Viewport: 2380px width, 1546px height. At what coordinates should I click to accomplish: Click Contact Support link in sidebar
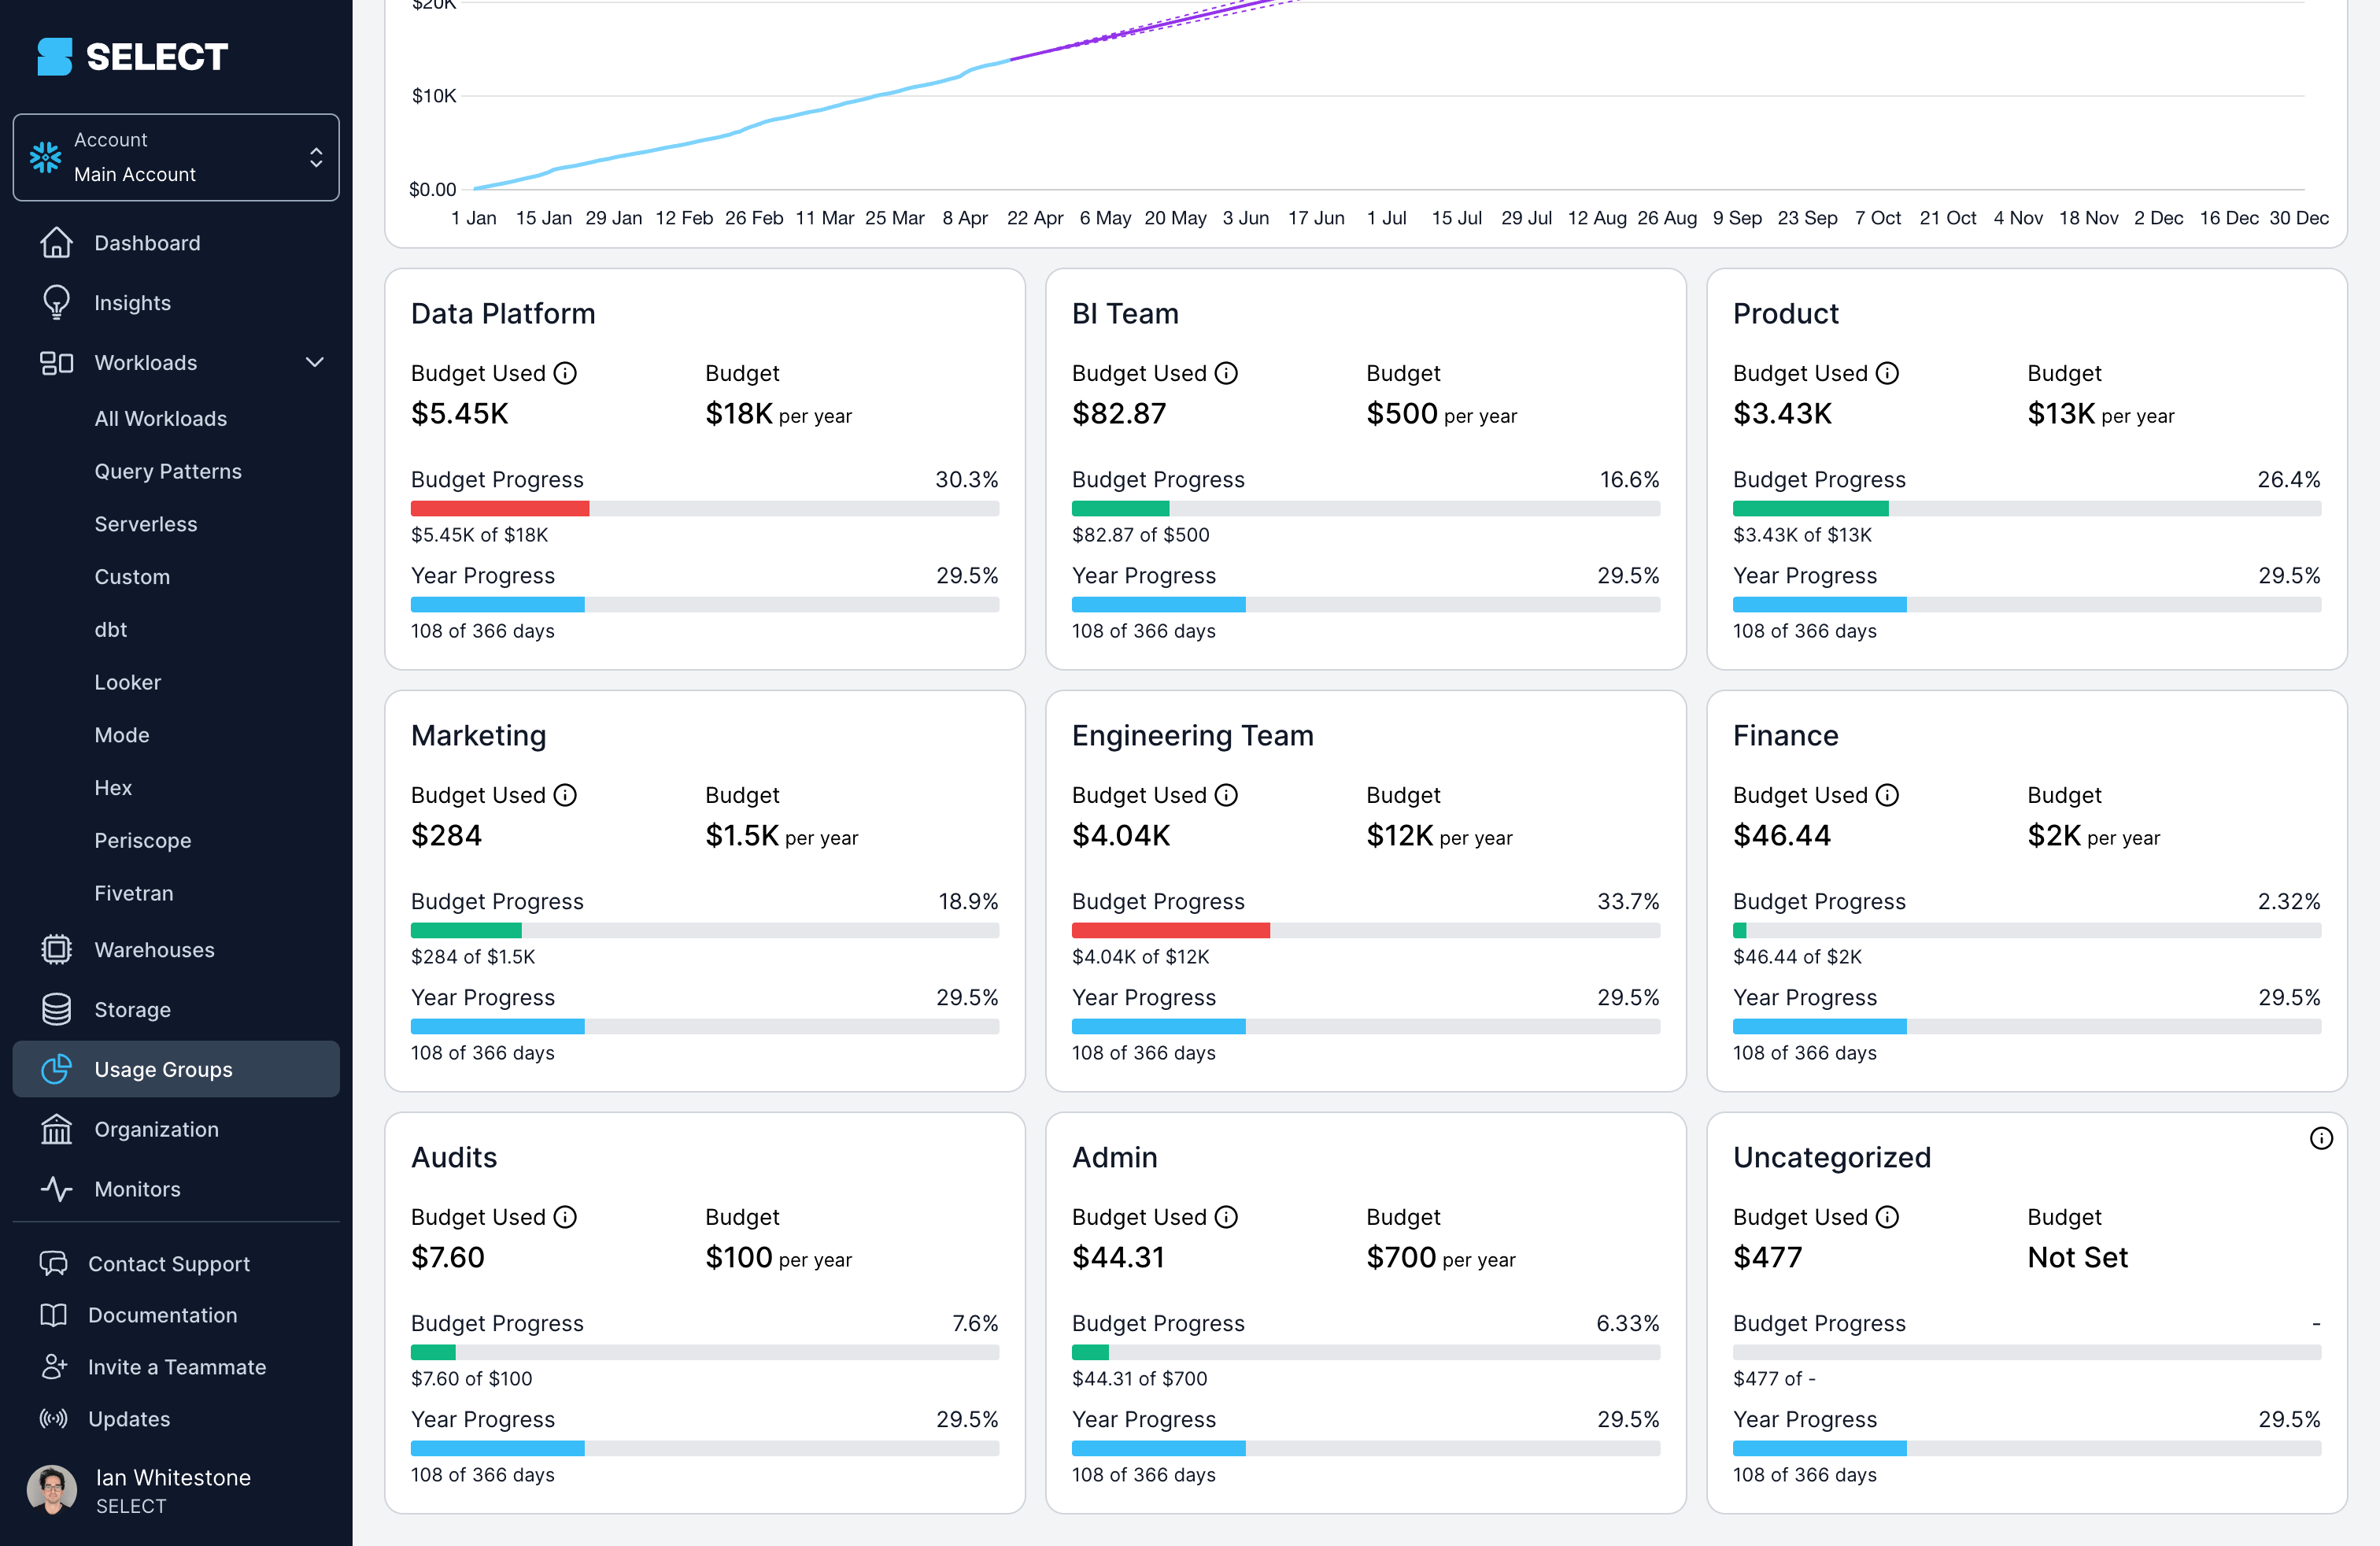[x=170, y=1263]
